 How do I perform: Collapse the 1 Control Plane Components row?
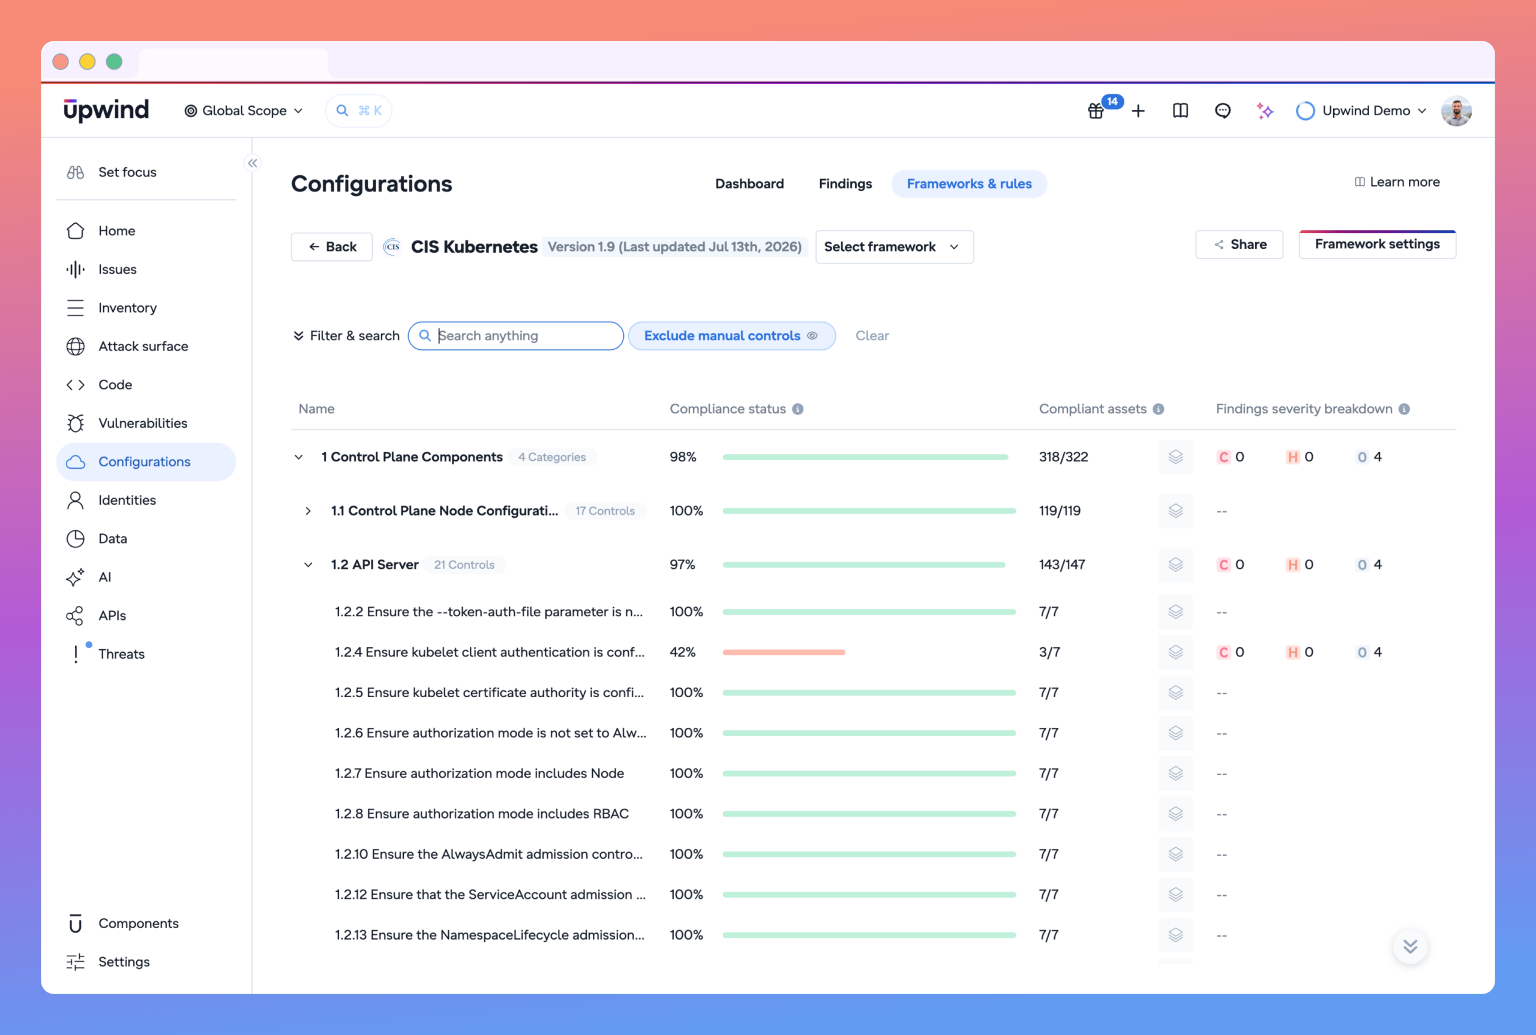(x=299, y=457)
